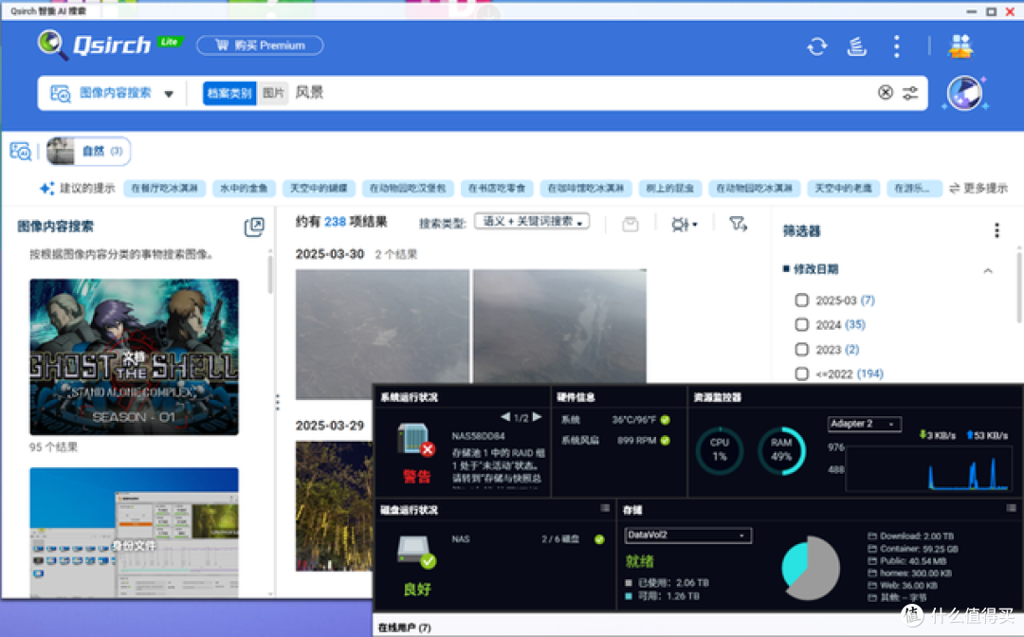This screenshot has height=637, width=1024.
Task: Check the 2024 date filter
Action: click(x=802, y=324)
